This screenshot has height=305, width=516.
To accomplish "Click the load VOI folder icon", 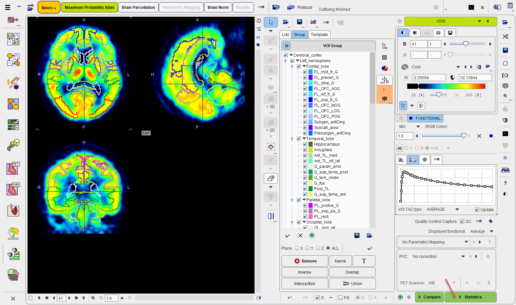I will (x=286, y=22).
